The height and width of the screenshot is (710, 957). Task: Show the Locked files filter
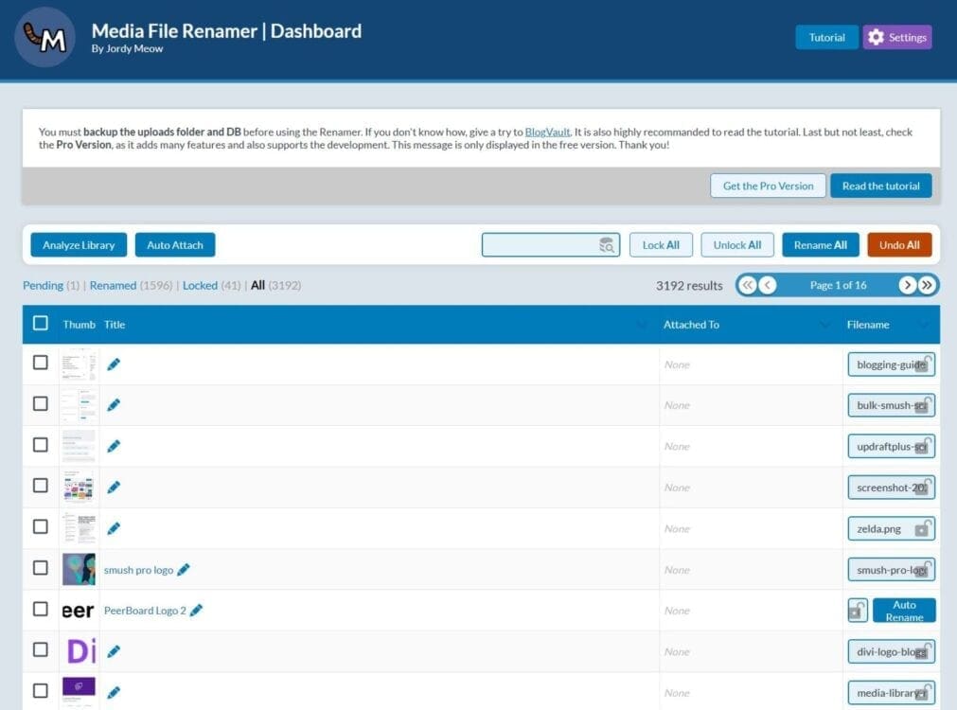(200, 285)
